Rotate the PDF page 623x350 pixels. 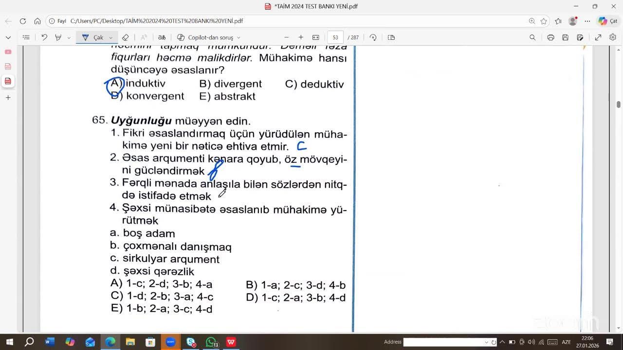[373, 37]
